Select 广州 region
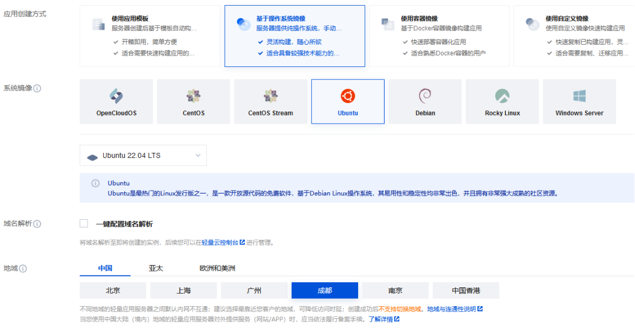635x328 pixels. [x=254, y=290]
